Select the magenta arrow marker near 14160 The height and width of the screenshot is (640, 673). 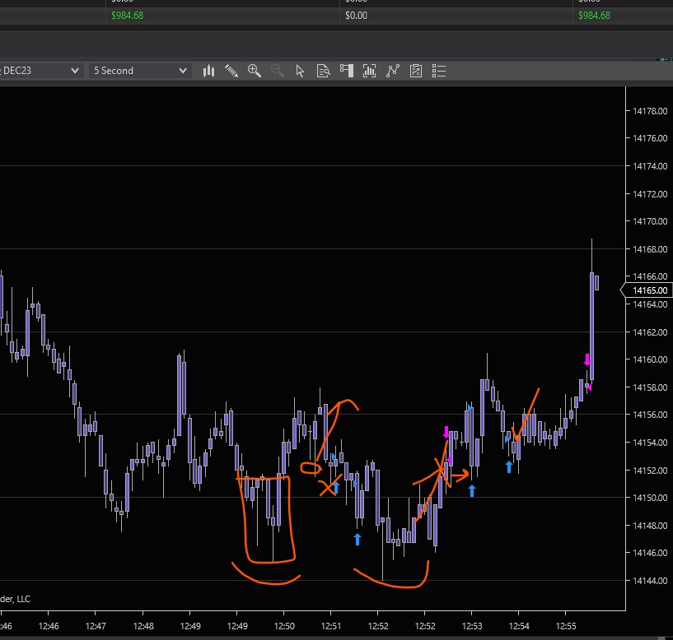pyautogui.click(x=587, y=359)
